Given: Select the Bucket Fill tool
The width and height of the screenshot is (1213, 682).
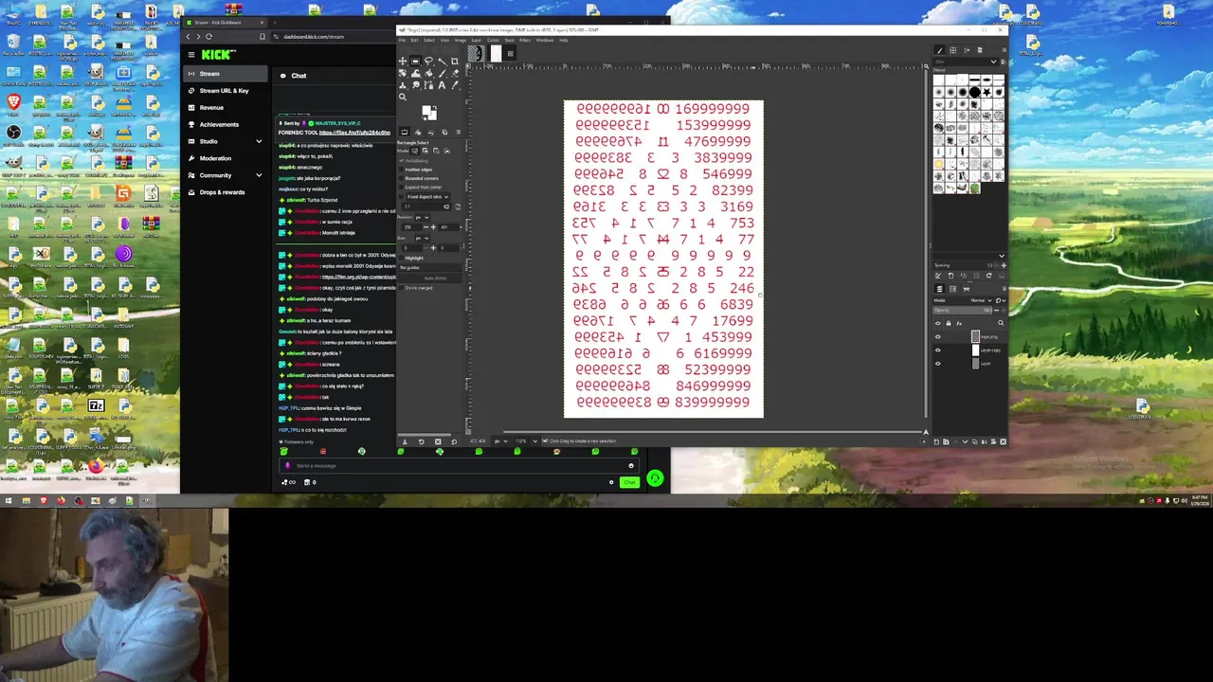Looking at the screenshot, I should point(428,73).
